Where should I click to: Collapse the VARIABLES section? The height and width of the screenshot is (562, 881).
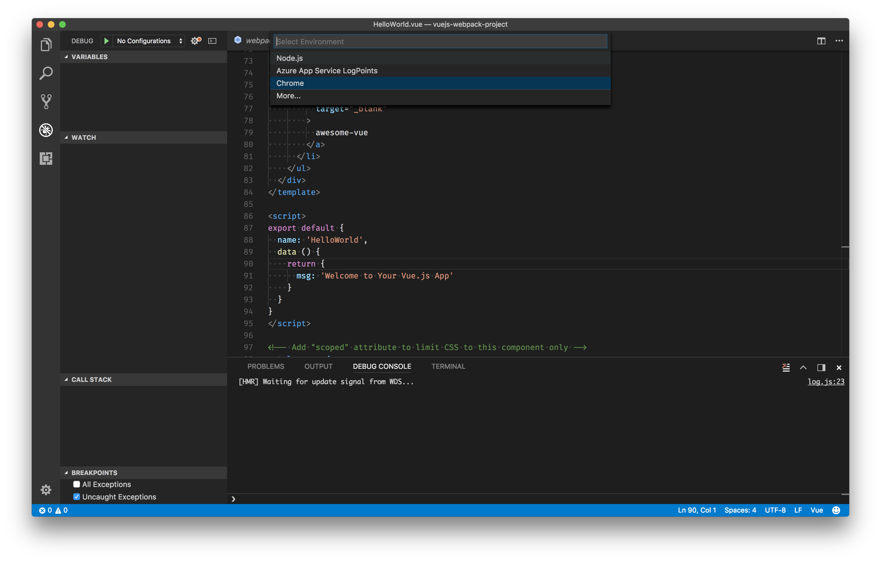(143, 57)
